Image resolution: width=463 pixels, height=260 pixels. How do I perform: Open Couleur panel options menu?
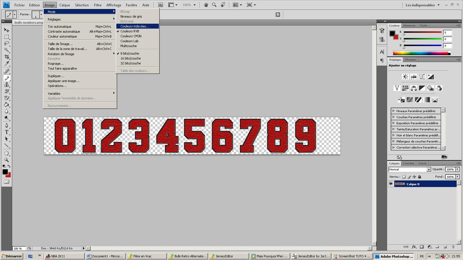pyautogui.click(x=458, y=25)
